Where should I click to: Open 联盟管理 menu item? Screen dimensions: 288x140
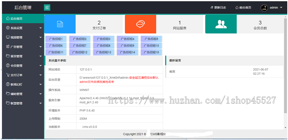(x=23, y=103)
